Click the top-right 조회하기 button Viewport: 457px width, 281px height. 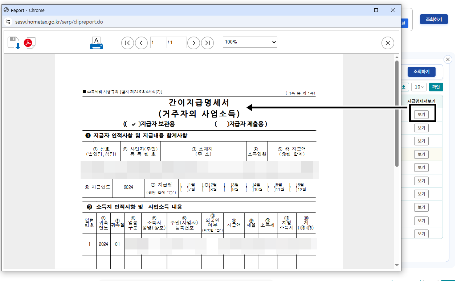pos(433,20)
